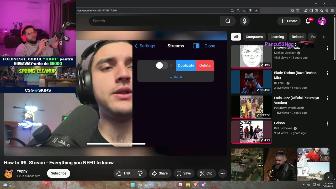Click the YouTube search input field
The height and width of the screenshot is (189, 336).
pos(154,21)
